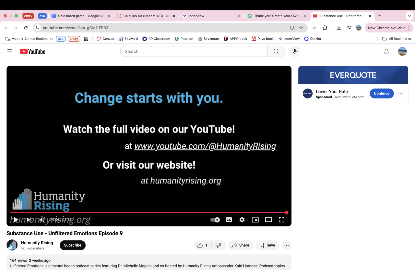This screenshot has width=415, height=270.
Task: Enable miniplayer mode
Action: click(x=255, y=220)
